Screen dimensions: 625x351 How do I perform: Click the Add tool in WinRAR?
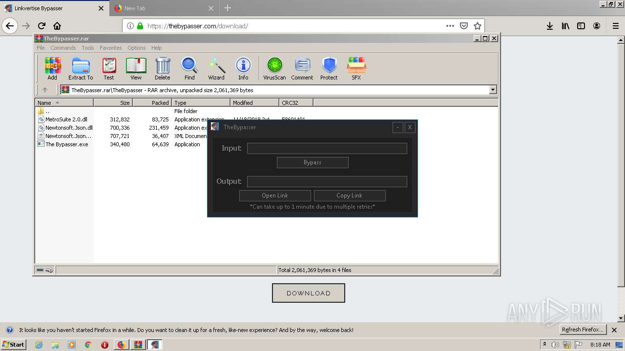52,68
